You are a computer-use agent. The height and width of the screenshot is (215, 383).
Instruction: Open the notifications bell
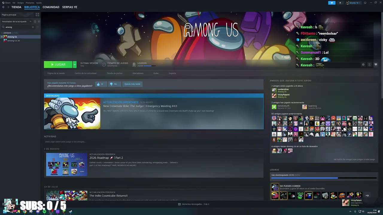point(340,3)
